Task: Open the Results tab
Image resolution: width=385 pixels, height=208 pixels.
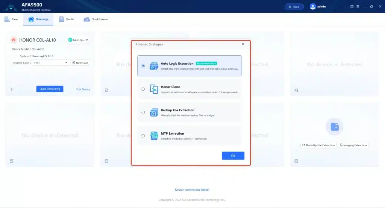Action: (66, 19)
